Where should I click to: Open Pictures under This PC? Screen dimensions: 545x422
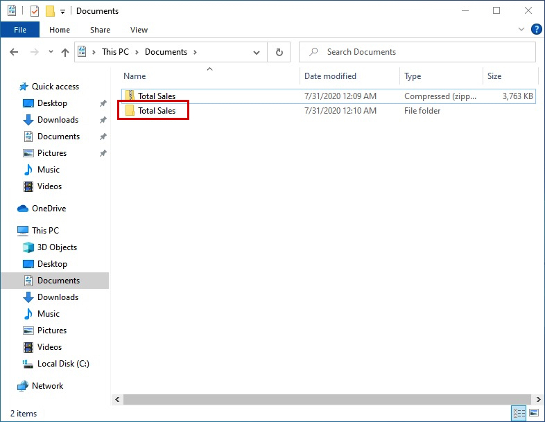[x=52, y=331]
